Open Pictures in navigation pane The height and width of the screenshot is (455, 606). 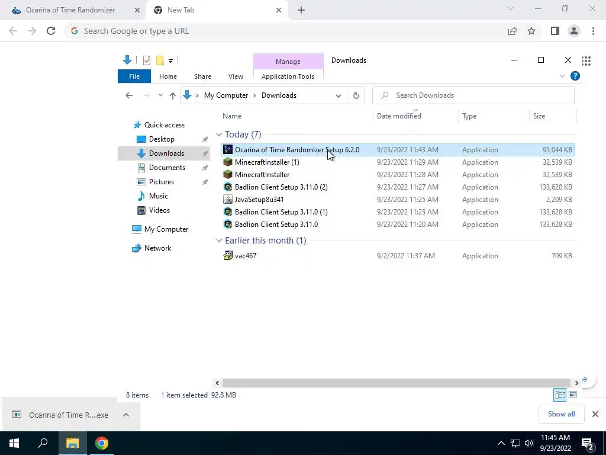tap(162, 182)
